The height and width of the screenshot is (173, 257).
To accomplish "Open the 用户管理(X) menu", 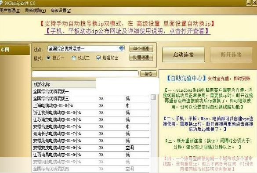I will pyautogui.click(x=10, y=11).
